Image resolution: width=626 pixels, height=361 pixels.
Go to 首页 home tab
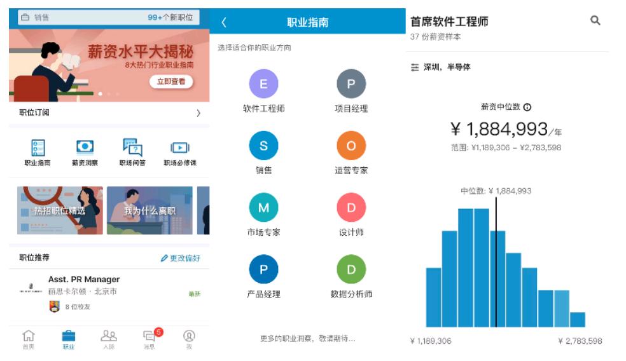coord(29,339)
